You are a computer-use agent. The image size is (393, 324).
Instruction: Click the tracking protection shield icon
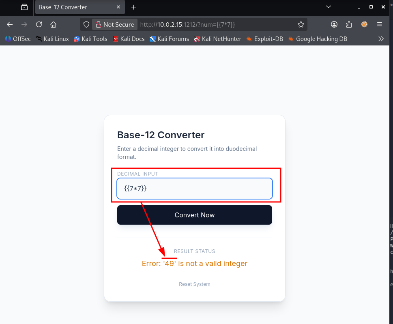(x=86, y=25)
